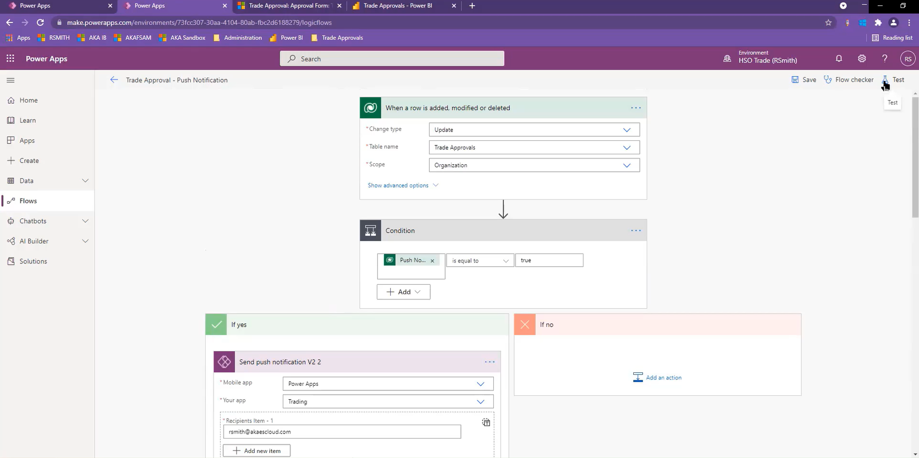Click the back arrow beside flow title
This screenshot has width=919, height=458.
coord(114,80)
